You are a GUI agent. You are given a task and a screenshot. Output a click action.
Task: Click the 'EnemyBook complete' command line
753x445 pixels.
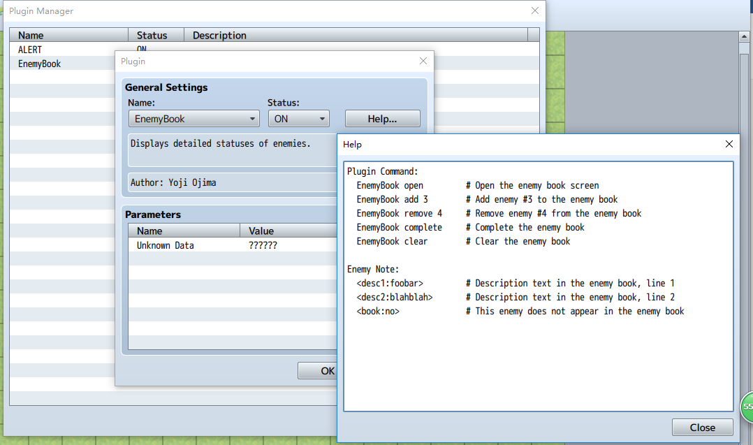pyautogui.click(x=471, y=227)
